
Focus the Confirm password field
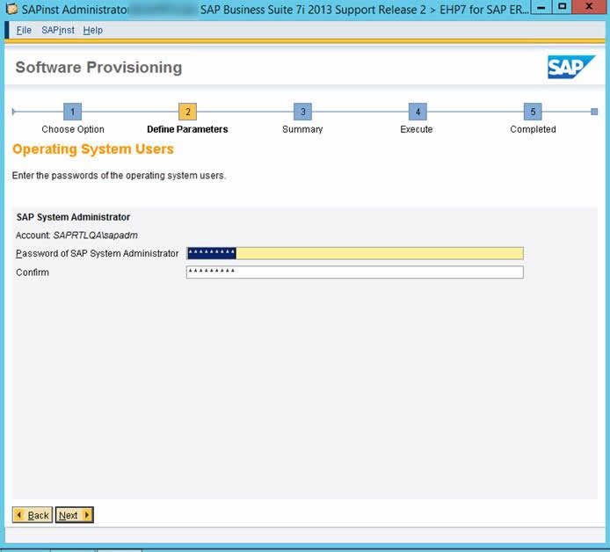tap(355, 272)
